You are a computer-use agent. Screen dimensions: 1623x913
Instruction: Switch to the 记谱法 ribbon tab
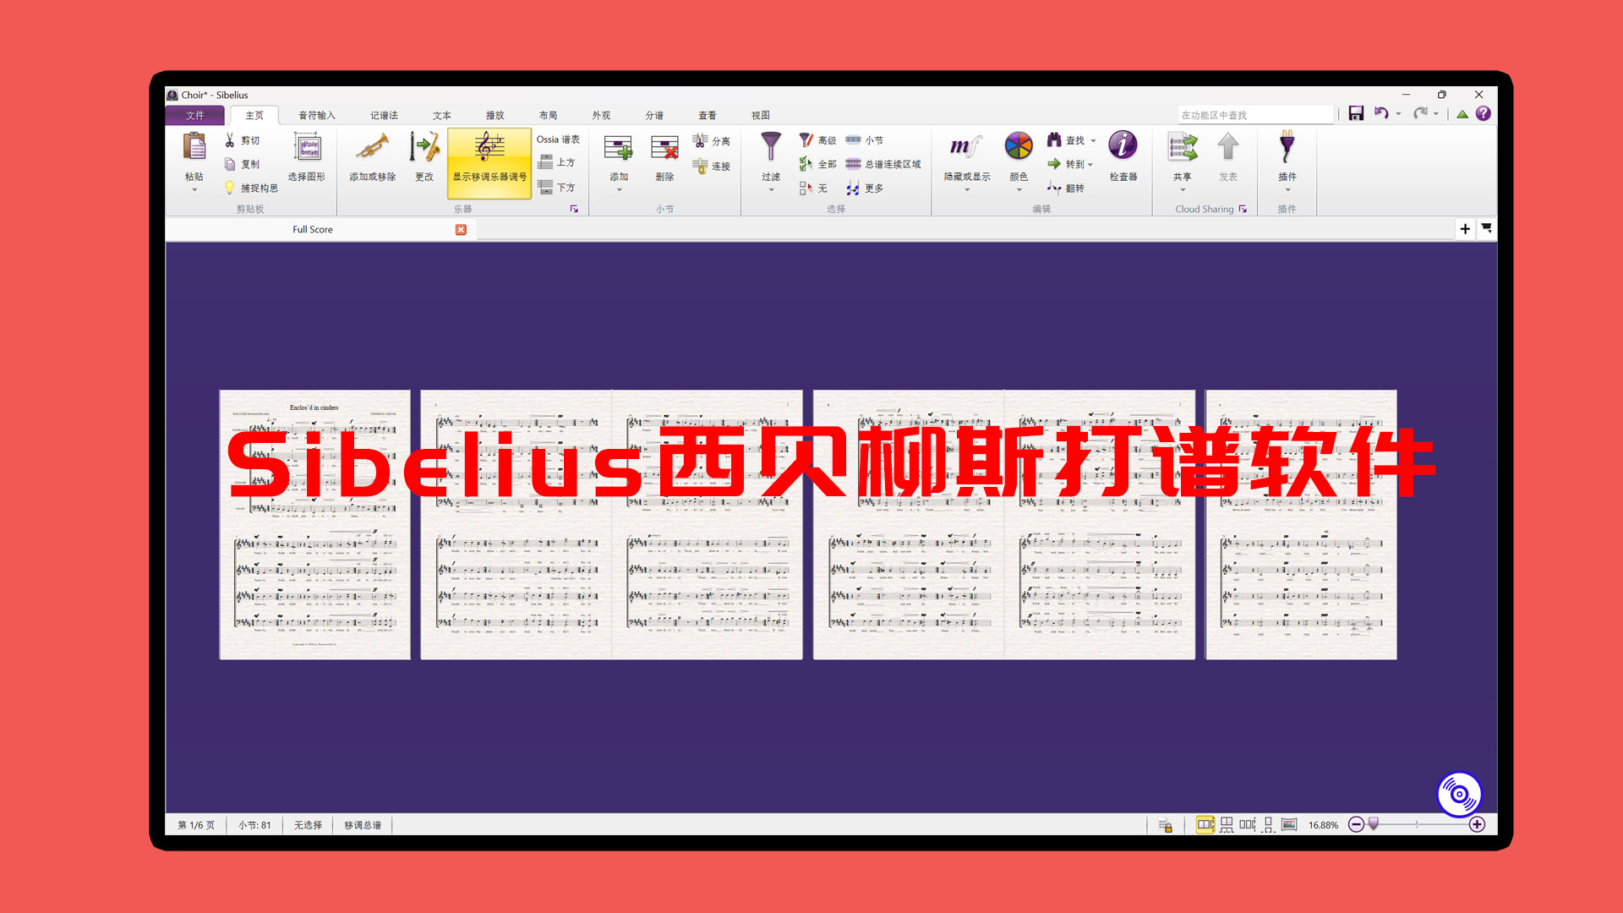tap(384, 115)
